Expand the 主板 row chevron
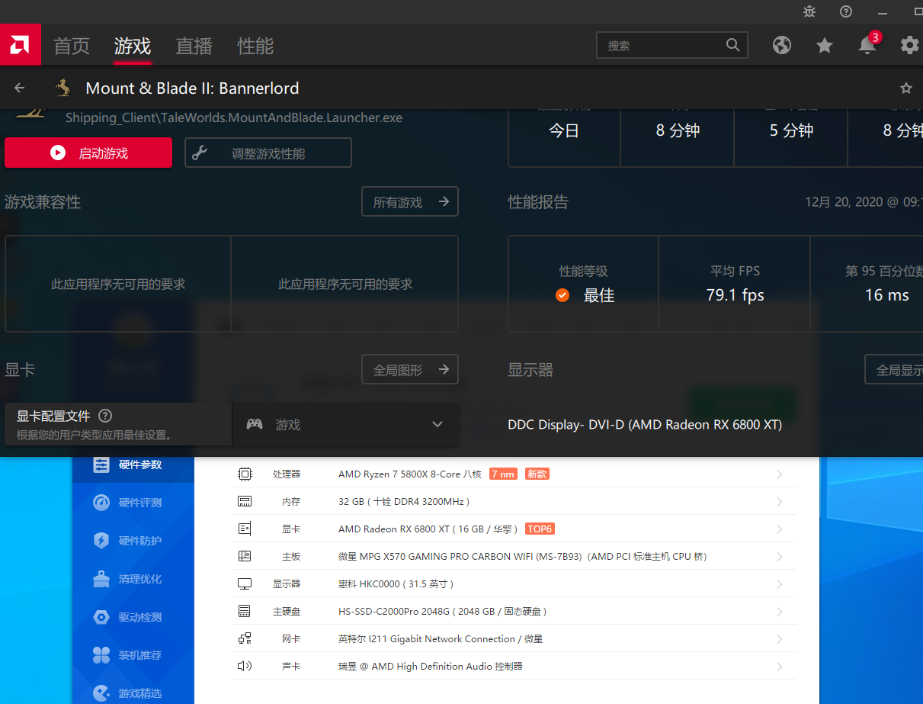Viewport: 923px width, 704px height. [779, 557]
